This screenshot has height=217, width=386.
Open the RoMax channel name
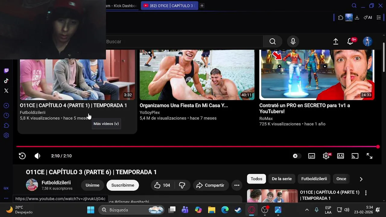[266, 119]
